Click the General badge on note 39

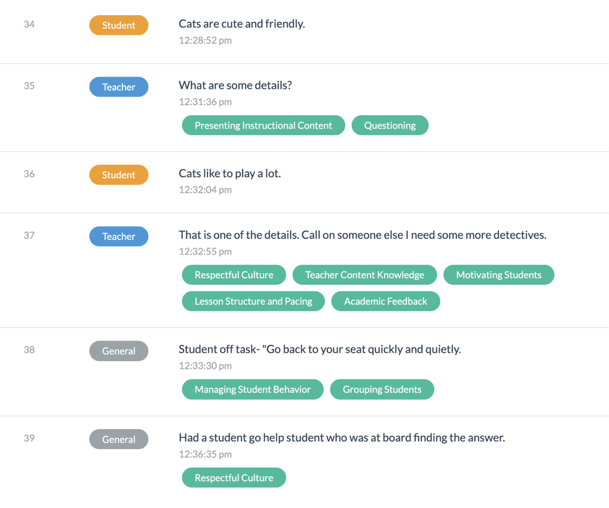118,439
